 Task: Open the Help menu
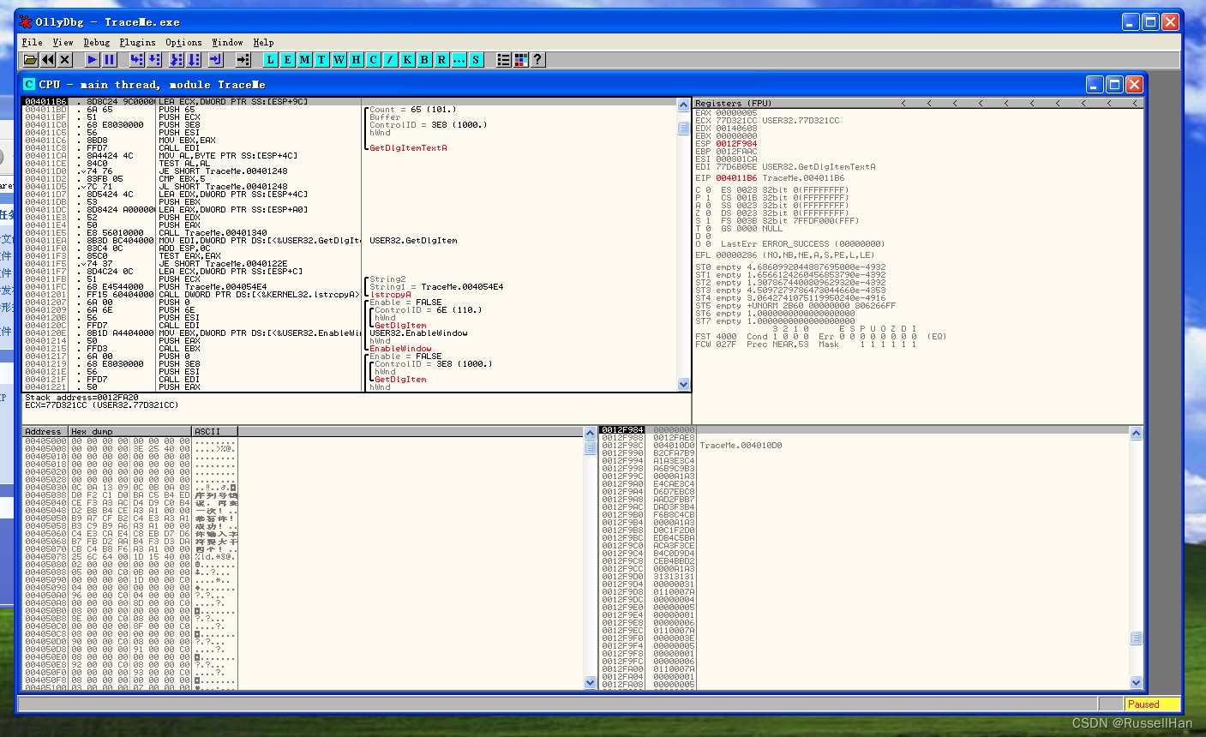264,42
